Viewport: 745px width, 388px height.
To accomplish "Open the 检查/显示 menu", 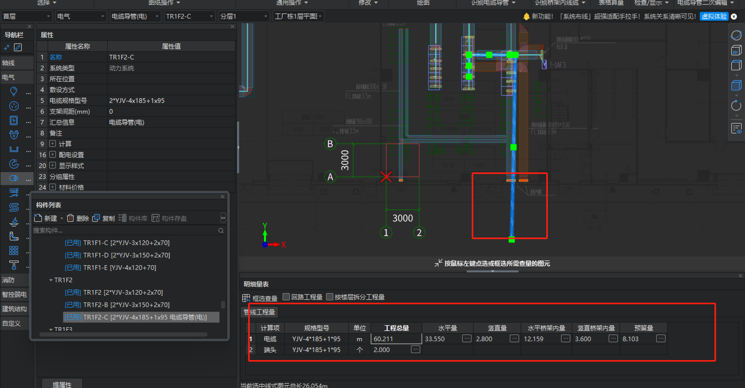I will point(651,3).
